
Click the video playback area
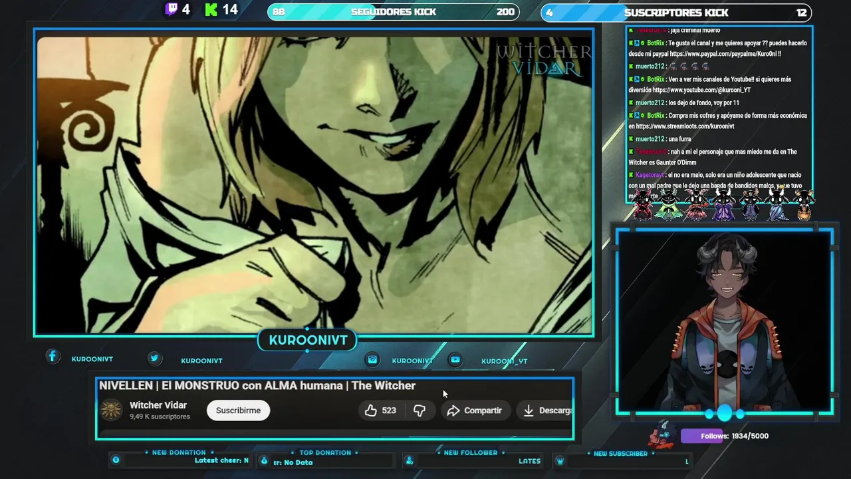coord(314,183)
